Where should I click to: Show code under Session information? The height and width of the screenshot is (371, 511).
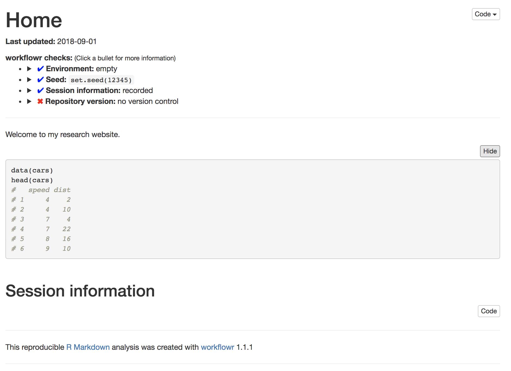click(488, 311)
